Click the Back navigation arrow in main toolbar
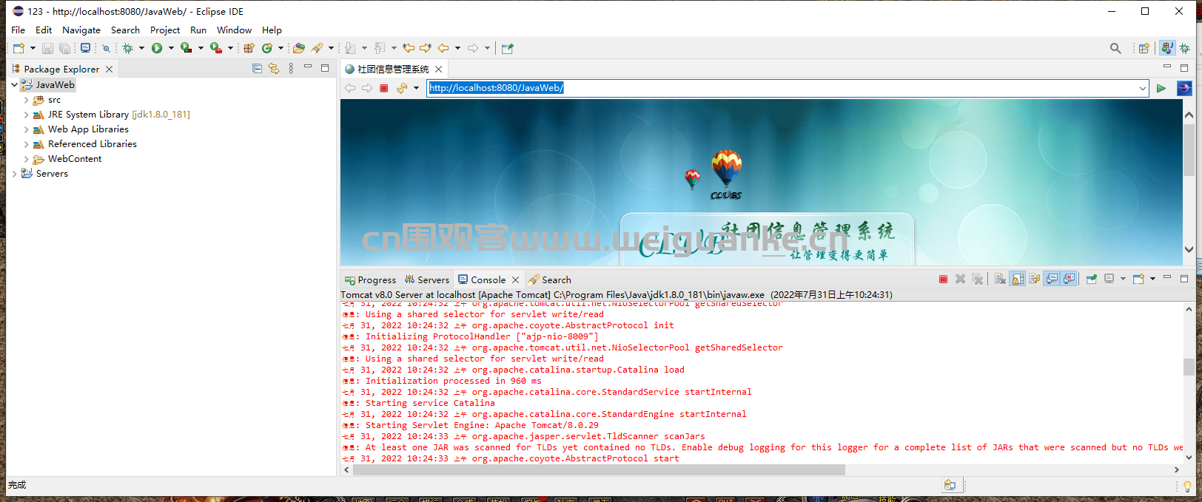This screenshot has height=502, width=1202. click(x=443, y=48)
